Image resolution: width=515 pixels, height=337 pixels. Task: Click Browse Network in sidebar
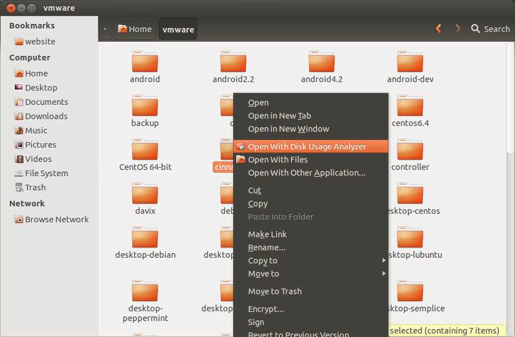51,220
